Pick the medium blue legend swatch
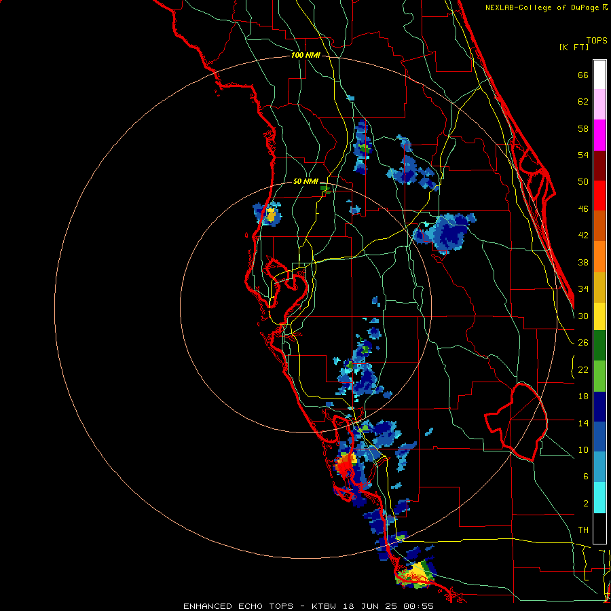Viewport: 611px width, 611px height. tap(599, 437)
